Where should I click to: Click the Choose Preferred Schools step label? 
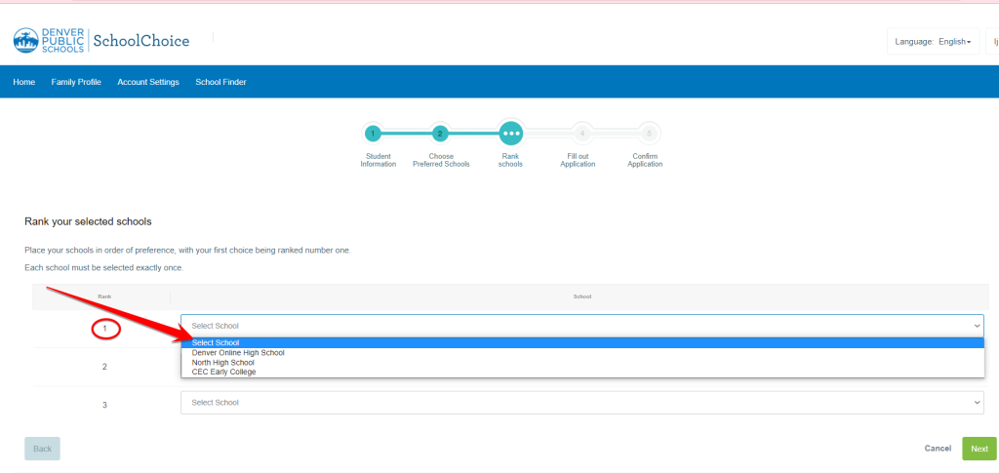click(441, 160)
